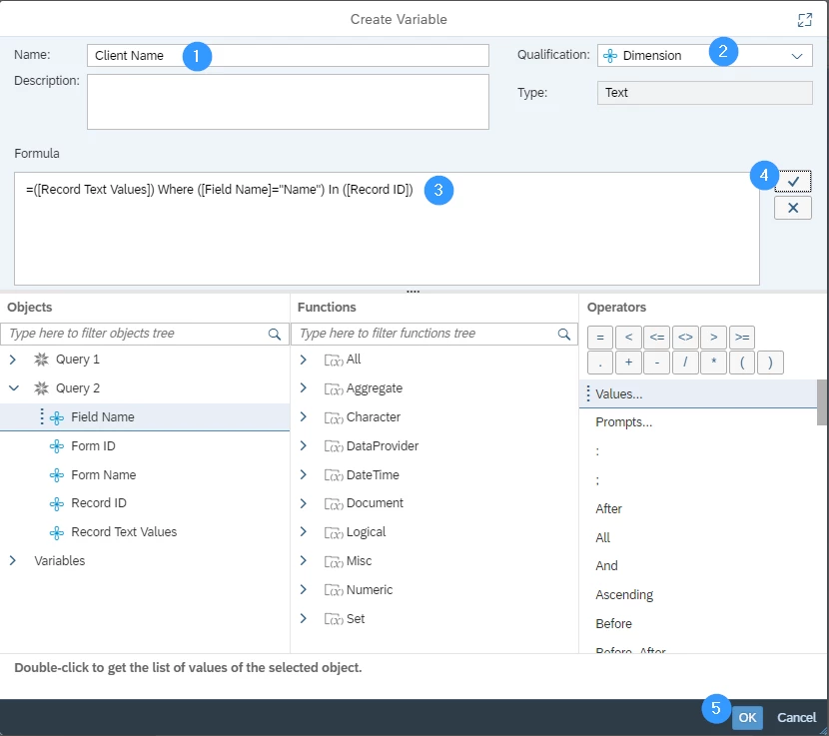The image size is (829, 736).
Task: Insert the greater-than-or-equal operator
Action: click(742, 338)
